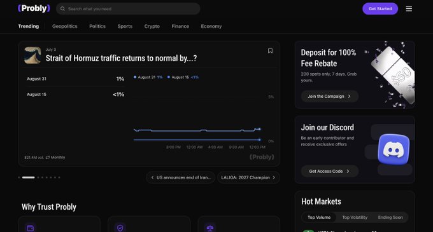Select the Top Volume tab
This screenshot has height=232, width=433.
point(319,217)
